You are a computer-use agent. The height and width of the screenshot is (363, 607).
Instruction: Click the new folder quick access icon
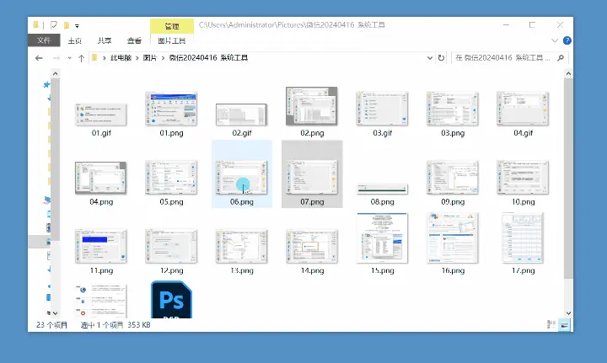pyautogui.click(x=67, y=25)
